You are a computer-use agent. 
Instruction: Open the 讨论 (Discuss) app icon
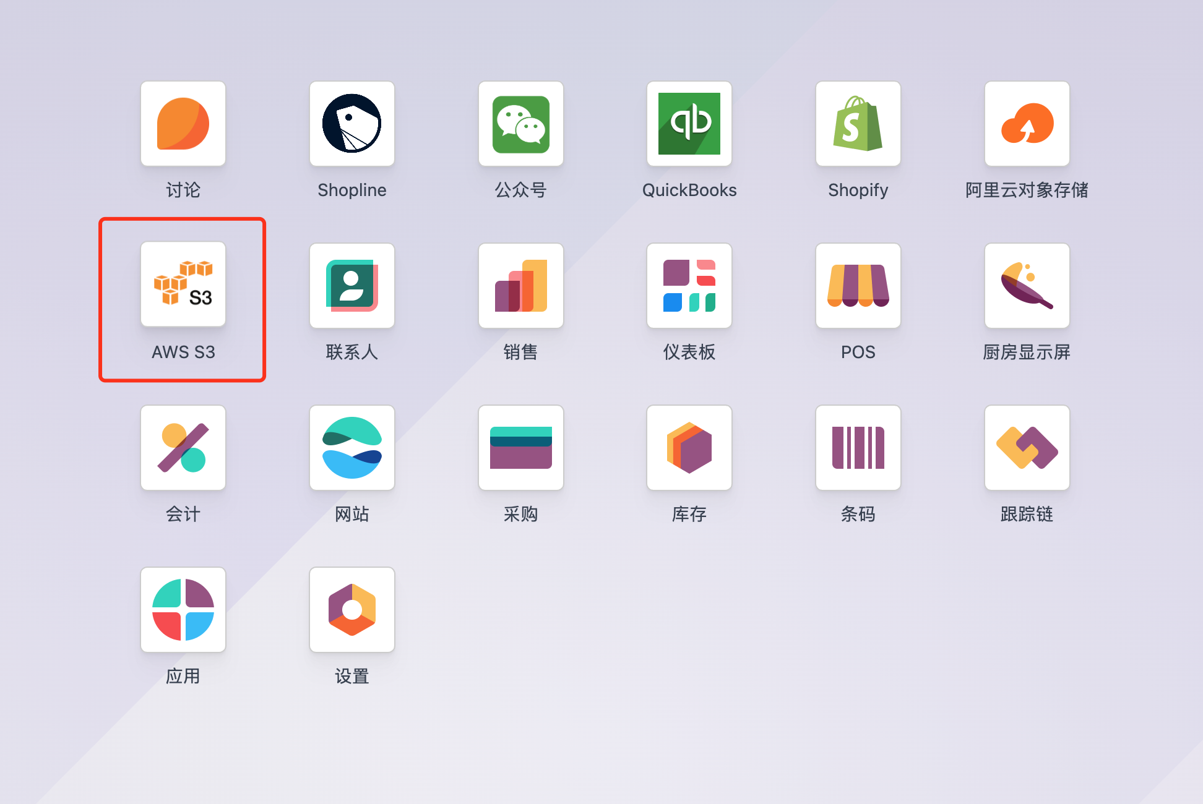[x=183, y=124]
